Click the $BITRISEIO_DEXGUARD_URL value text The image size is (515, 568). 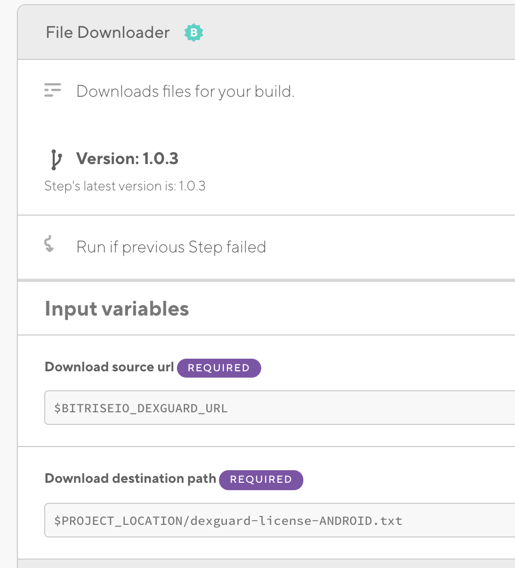tap(141, 408)
